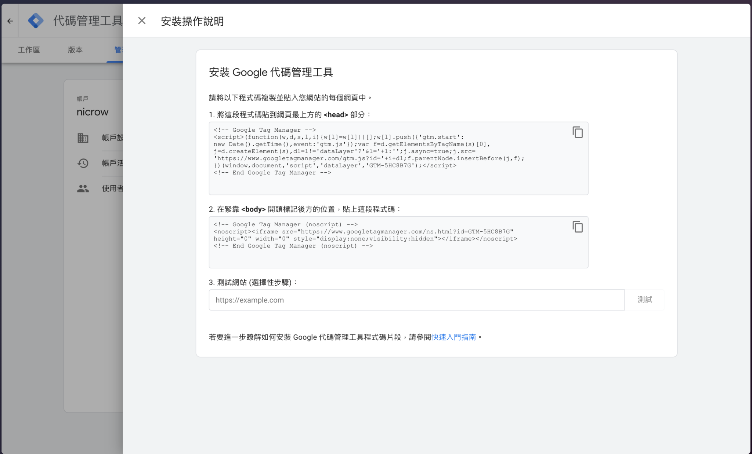Screen dimensions: 752x454
Task: Click the building icon next to 帳戶設定
Action: [x=83, y=138]
